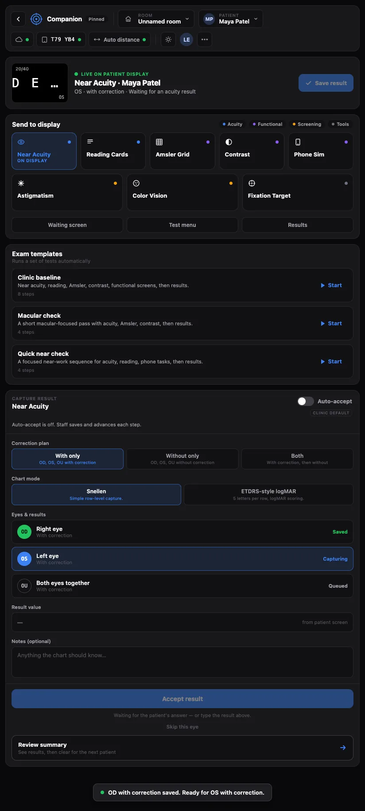
Task: Open the Unnamed room dropdown
Action: tap(156, 19)
